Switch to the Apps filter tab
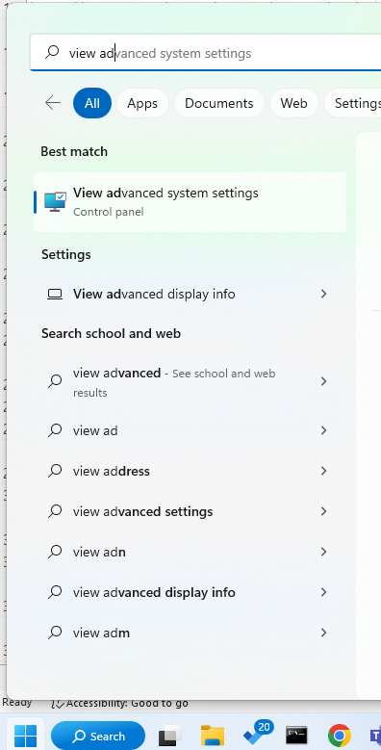Screen dimensions: 381x750 142,103
